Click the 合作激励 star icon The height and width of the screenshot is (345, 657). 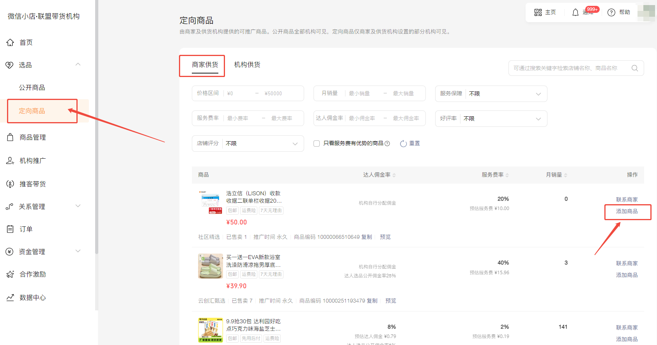coord(10,274)
